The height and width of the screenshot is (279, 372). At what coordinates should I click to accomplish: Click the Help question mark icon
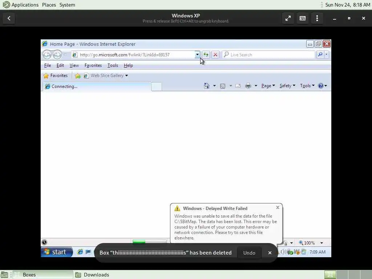pyautogui.click(x=321, y=86)
